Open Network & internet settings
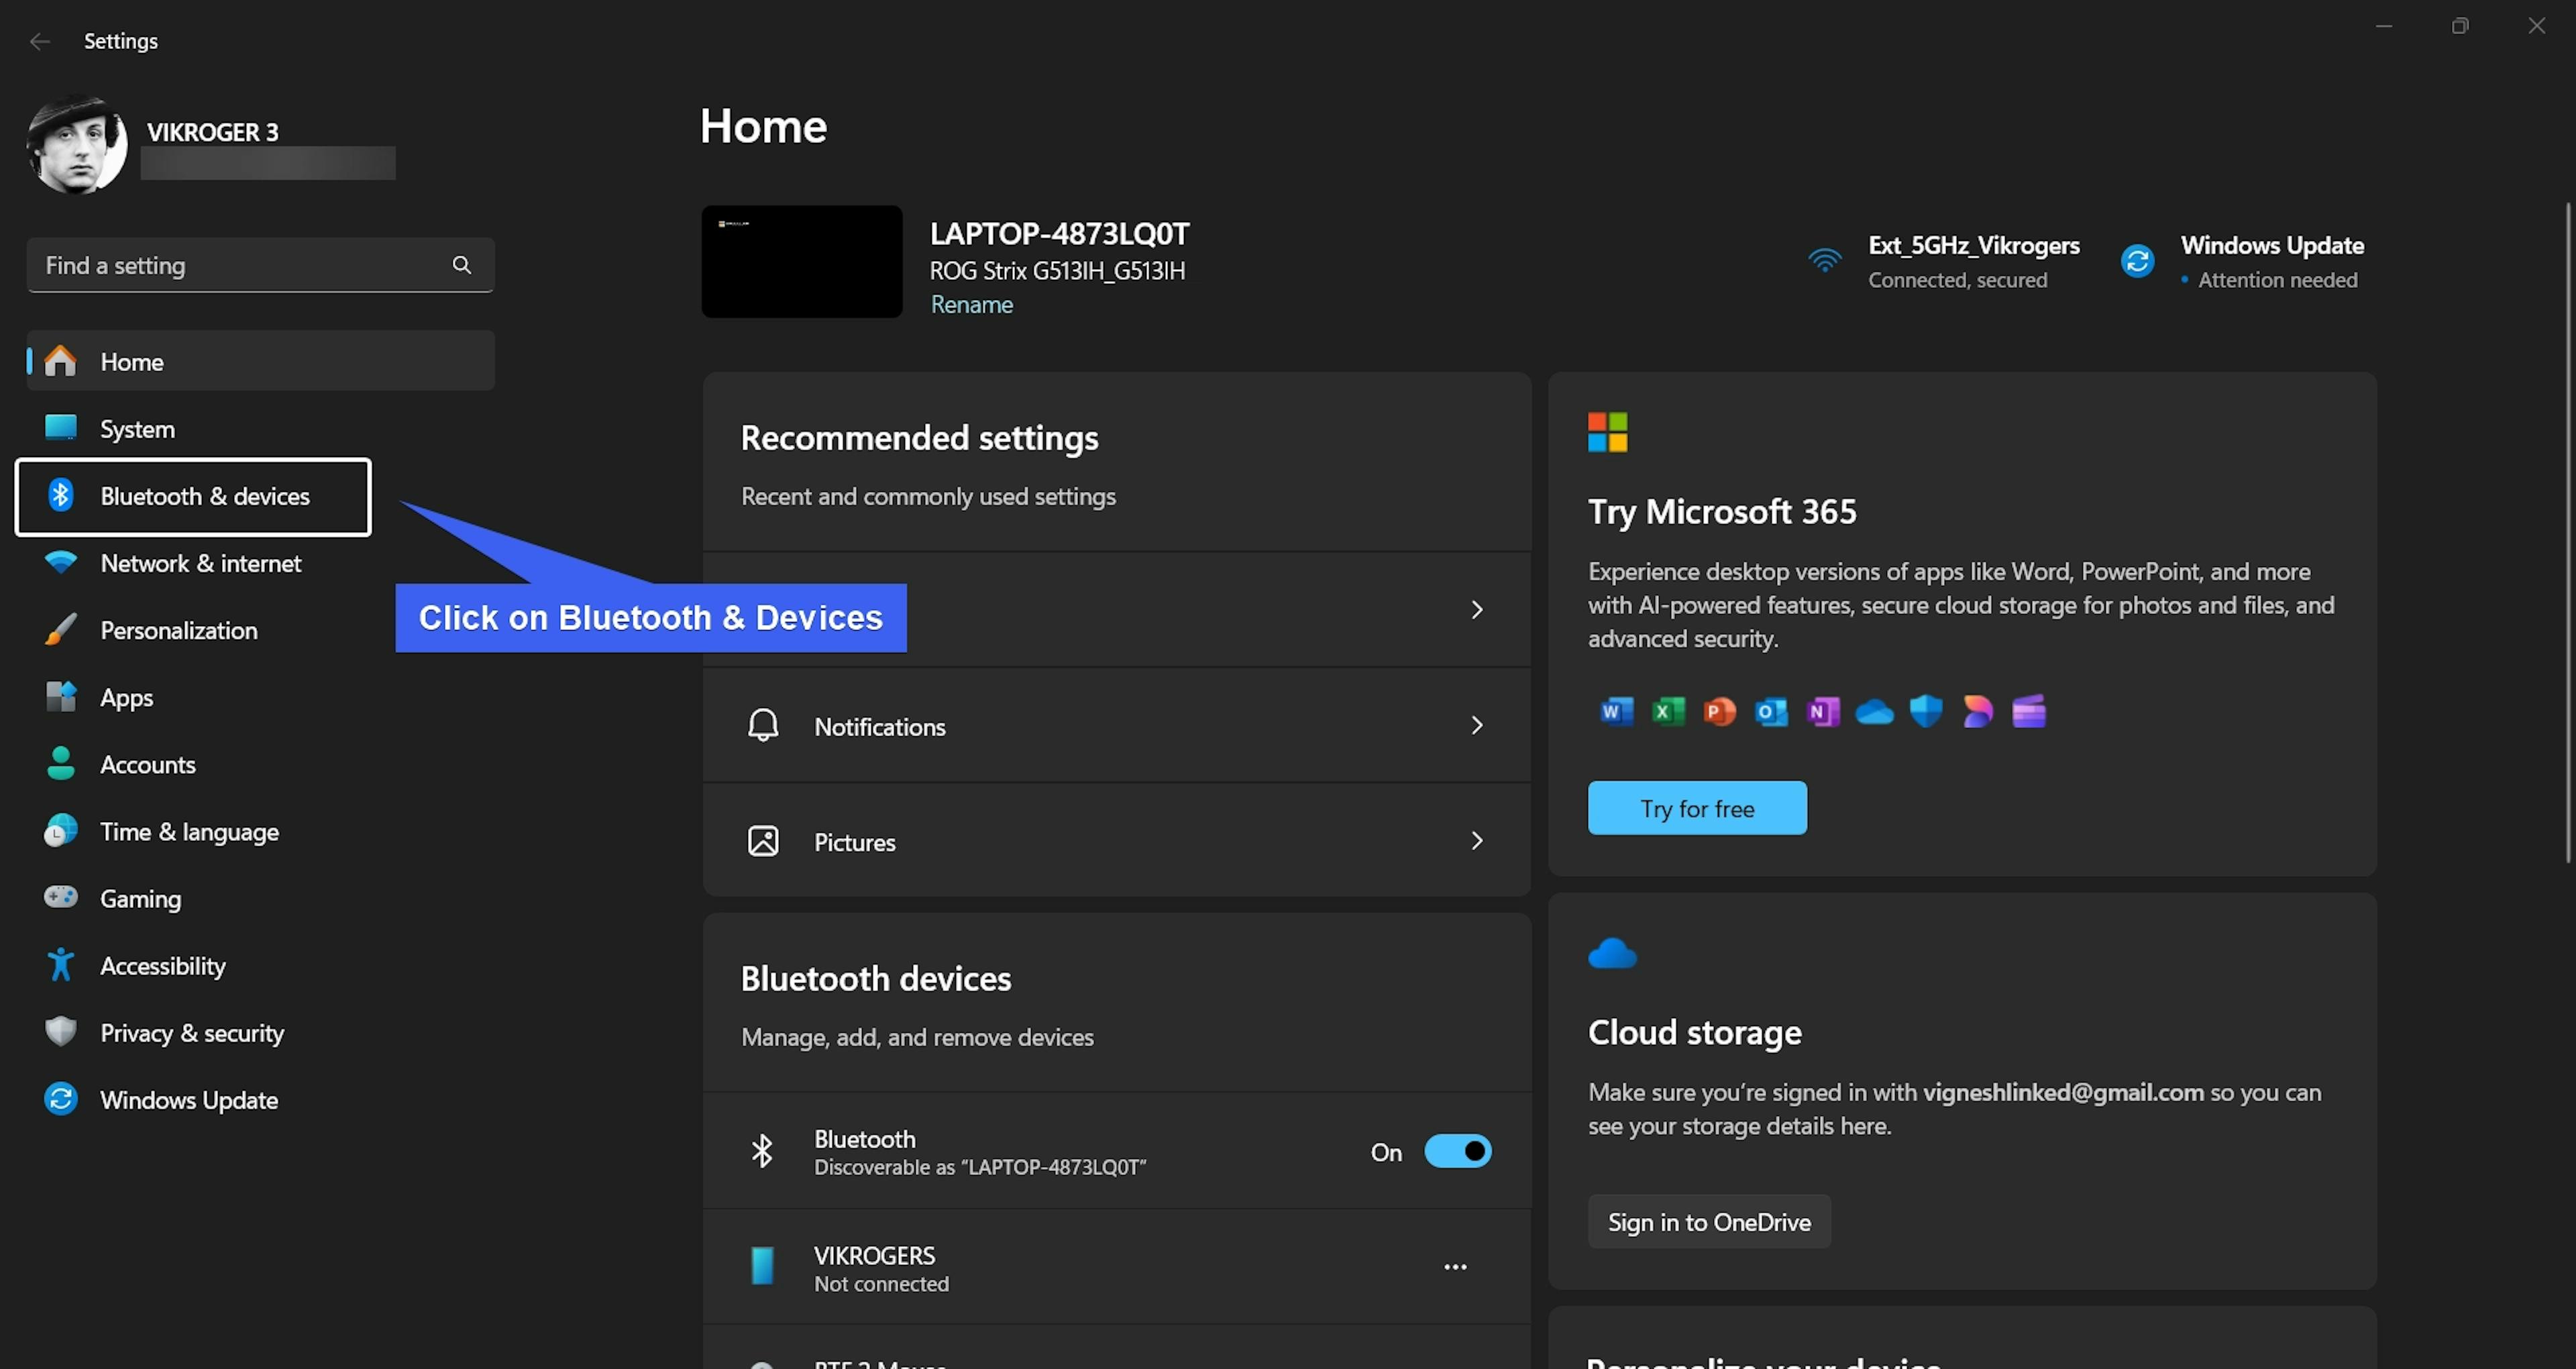 tap(200, 564)
